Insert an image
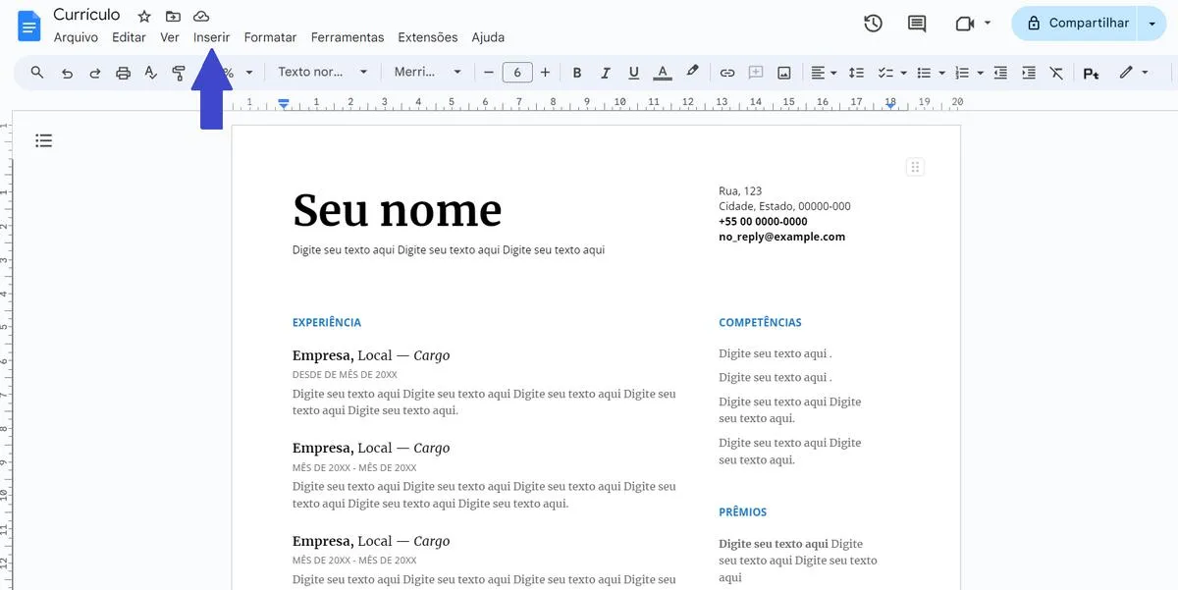1178x590 pixels. tap(783, 72)
